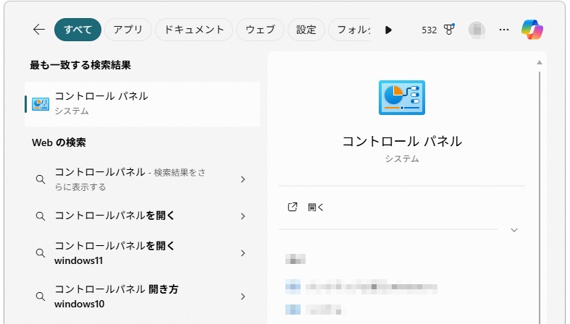The width and height of the screenshot is (570, 324).
Task: Click magnifier icon beside 検索結果をさらに表示する
Action: point(41,179)
